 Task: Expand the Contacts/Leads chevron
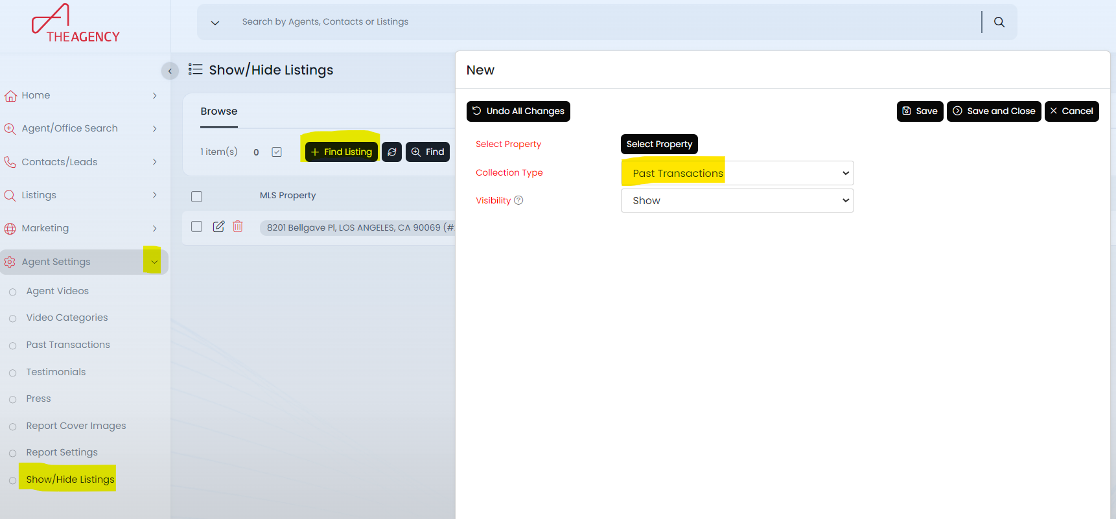pos(154,162)
